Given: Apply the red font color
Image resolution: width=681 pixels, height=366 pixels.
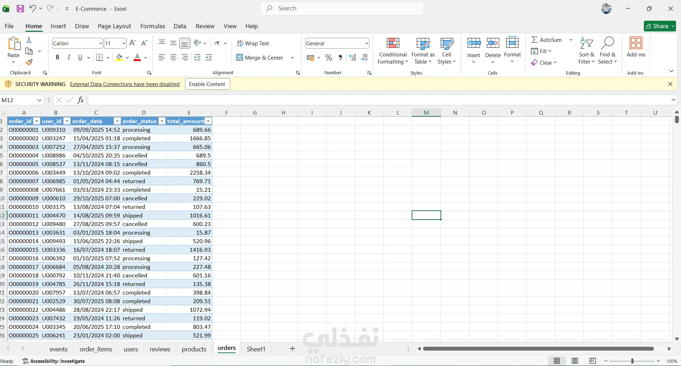Looking at the screenshot, I should [137, 57].
